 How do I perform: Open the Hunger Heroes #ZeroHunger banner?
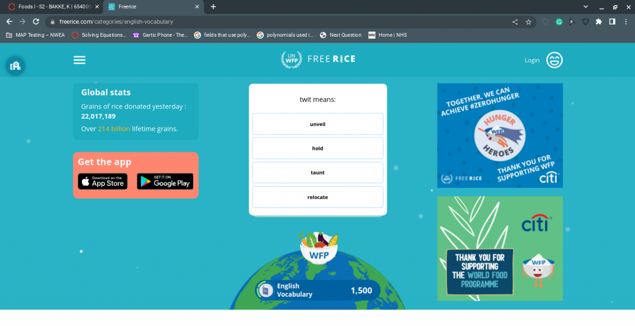point(500,135)
